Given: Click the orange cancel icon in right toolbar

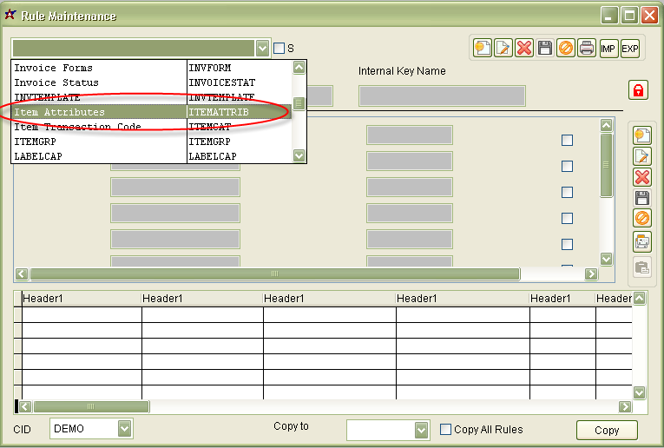Looking at the screenshot, I should tap(642, 219).
